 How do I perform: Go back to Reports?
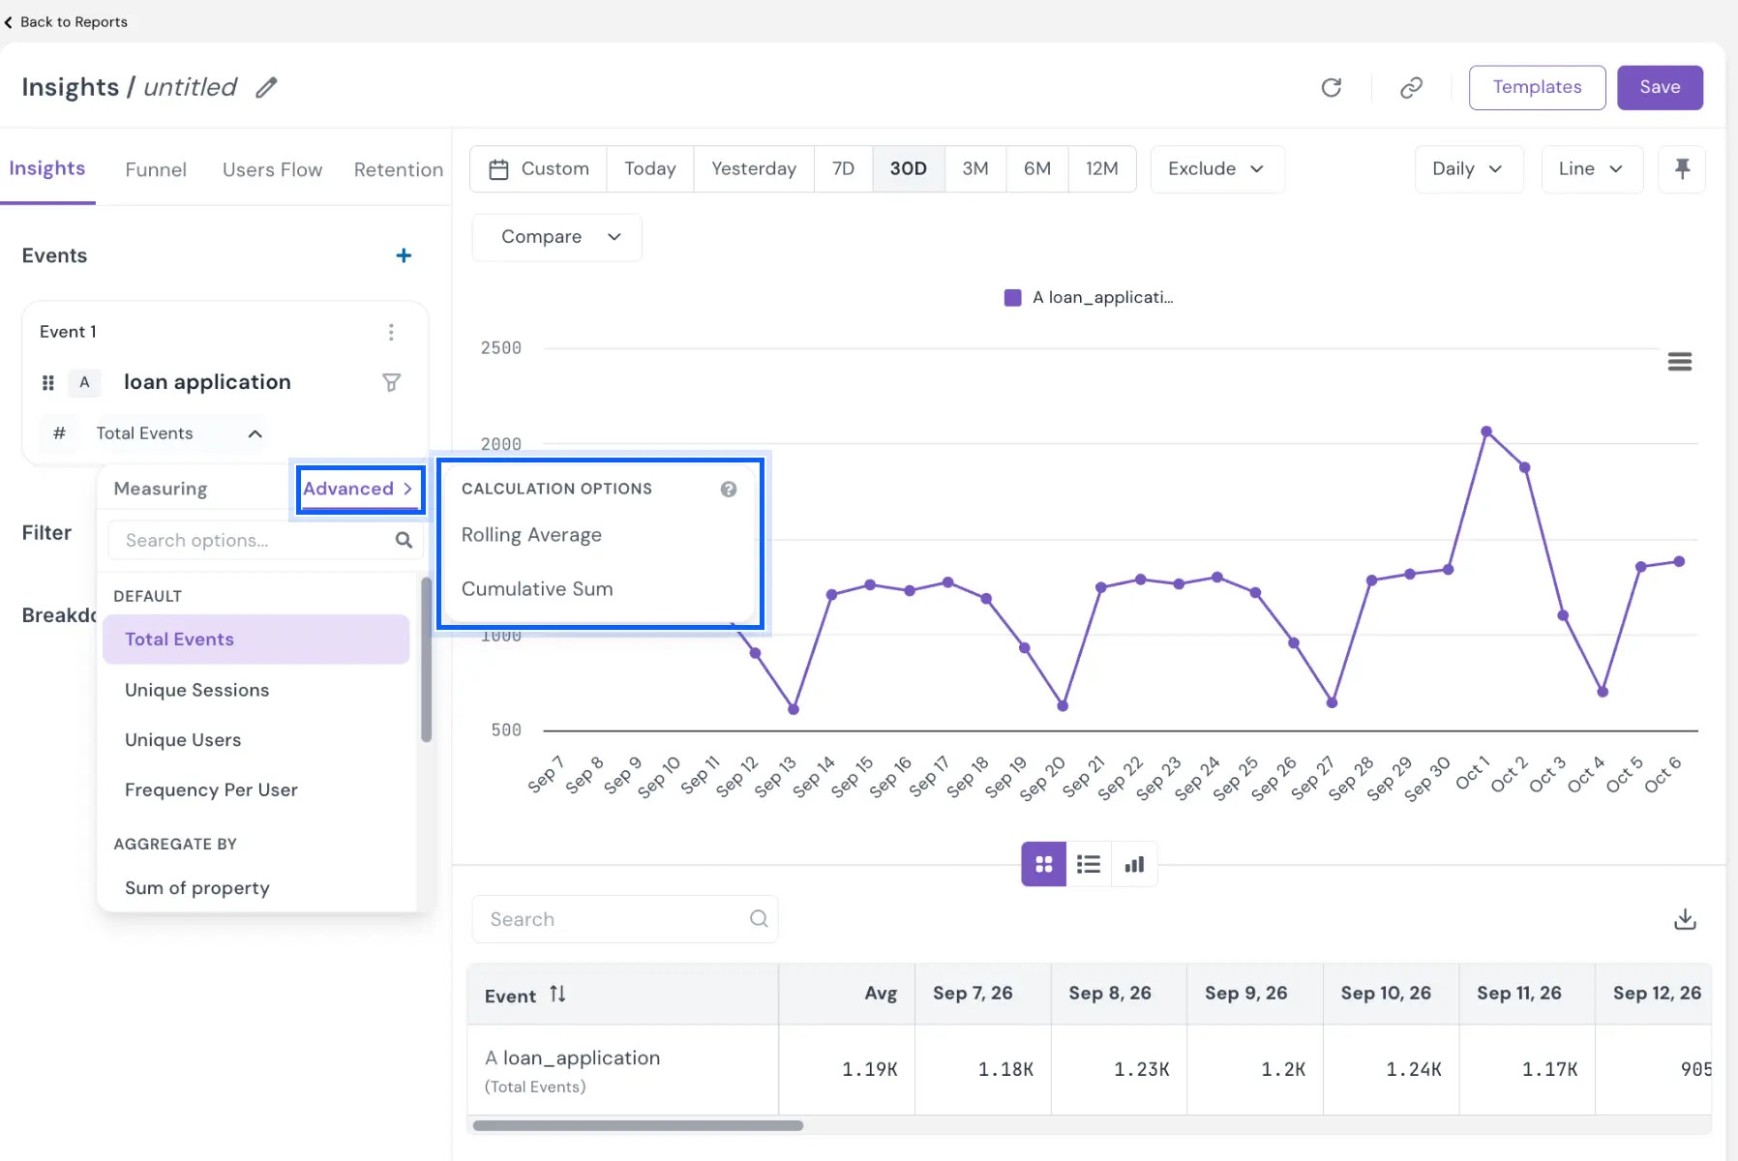pos(66,21)
